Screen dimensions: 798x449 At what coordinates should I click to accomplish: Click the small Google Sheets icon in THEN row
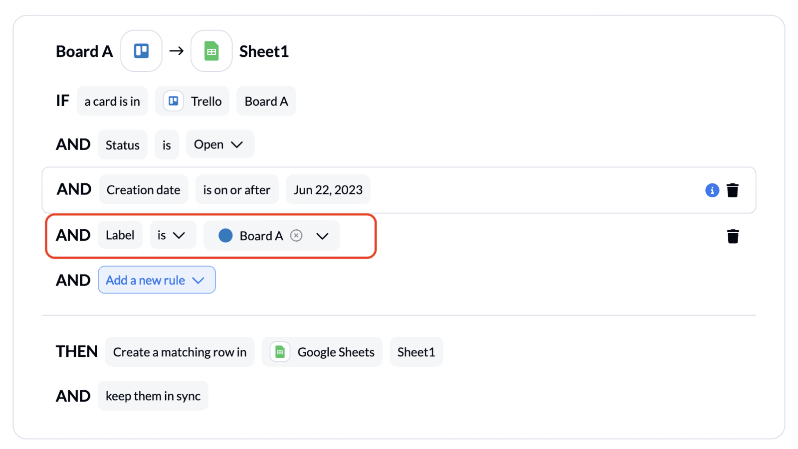280,352
